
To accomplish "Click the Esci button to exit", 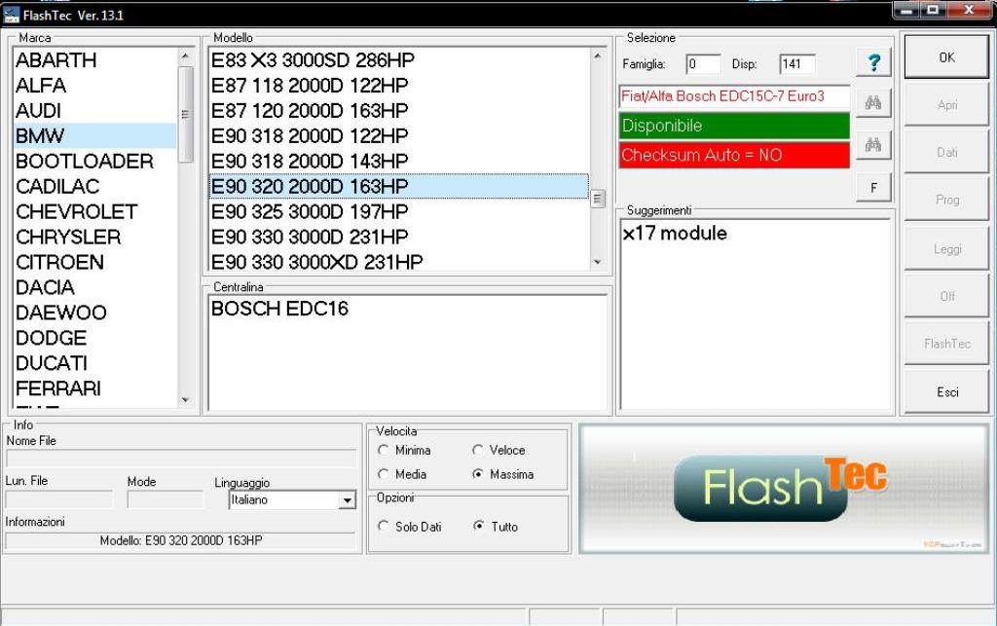I will pos(946,392).
